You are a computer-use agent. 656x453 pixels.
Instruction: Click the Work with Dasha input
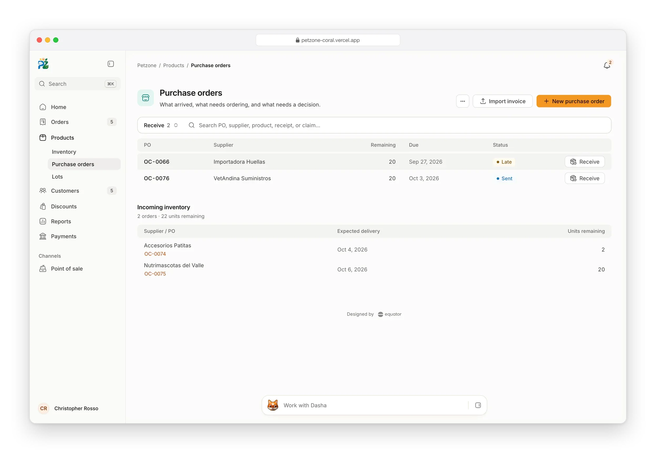point(374,405)
